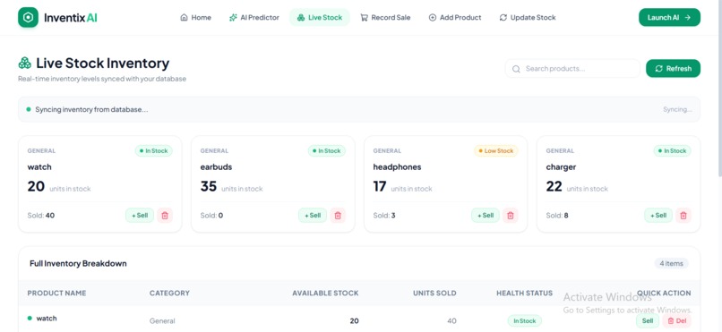Click the AI Predictor sparkle icon

pos(233,18)
